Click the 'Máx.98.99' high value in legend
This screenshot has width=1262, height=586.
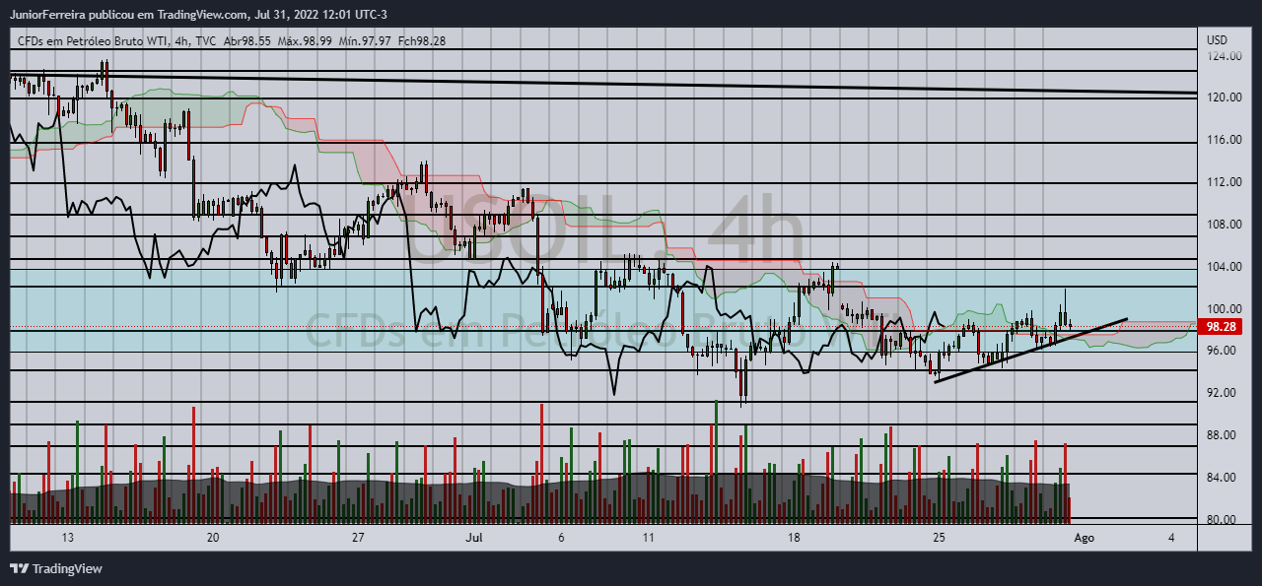click(x=304, y=40)
